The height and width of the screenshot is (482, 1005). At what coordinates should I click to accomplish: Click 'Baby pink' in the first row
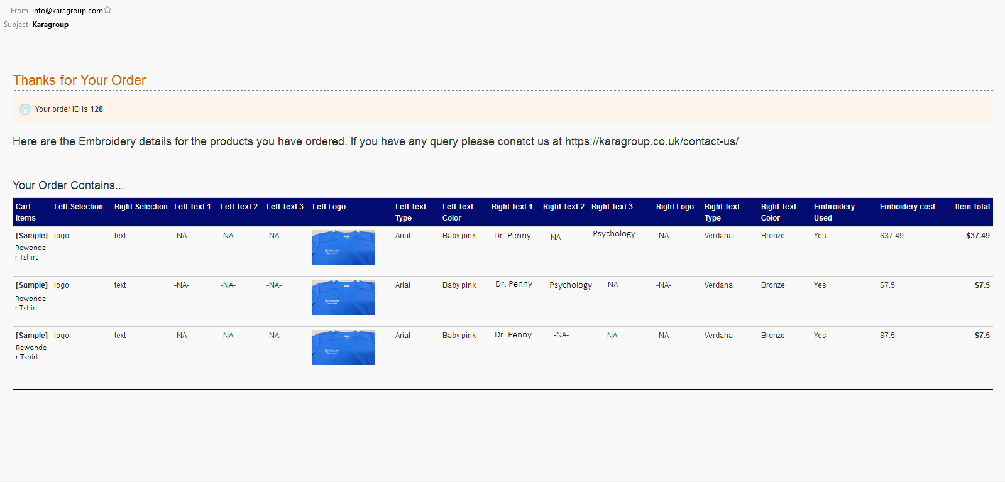(459, 236)
